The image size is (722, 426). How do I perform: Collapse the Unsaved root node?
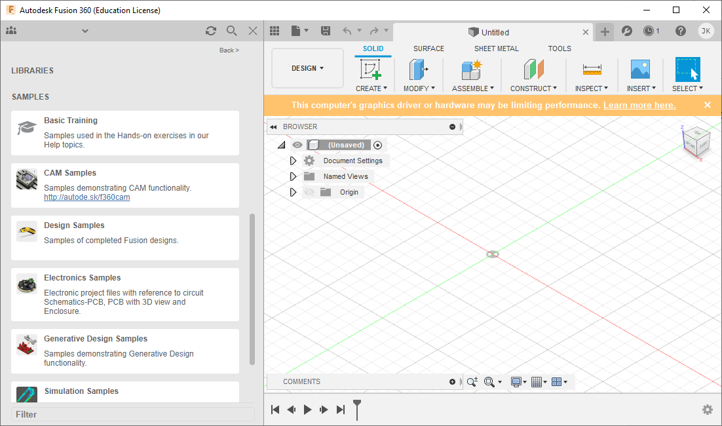281,145
